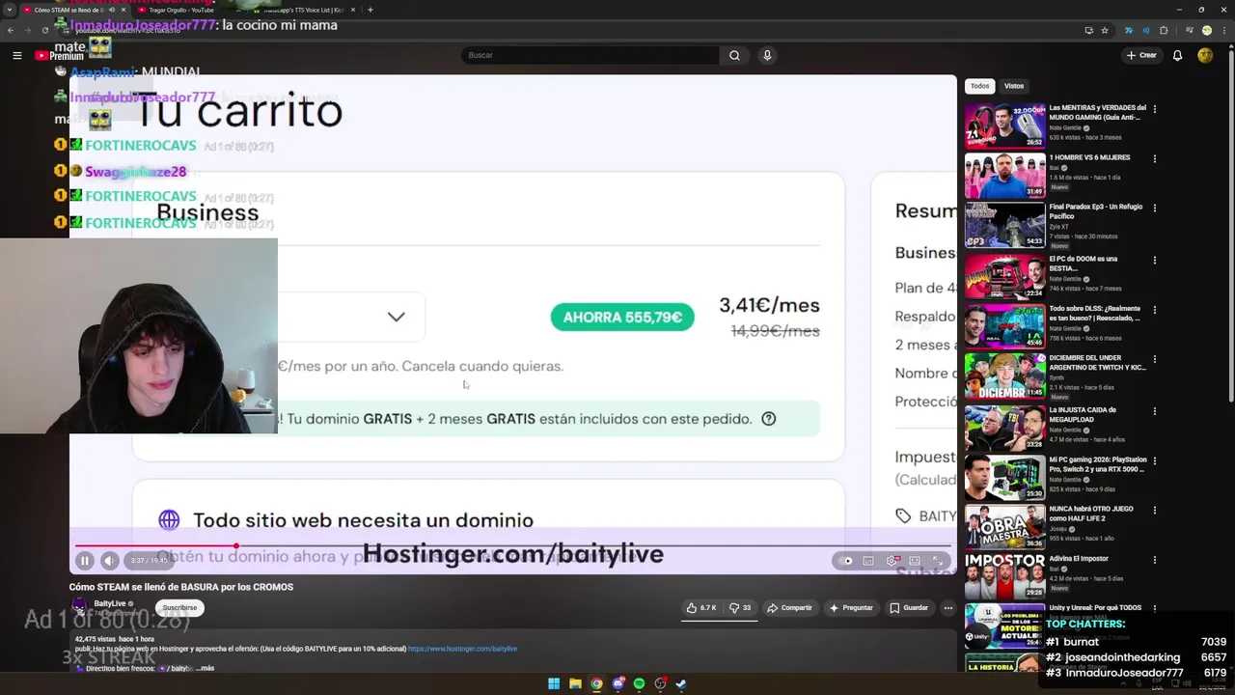
Task: Enter fullscreen from the player controls
Action: (937, 561)
